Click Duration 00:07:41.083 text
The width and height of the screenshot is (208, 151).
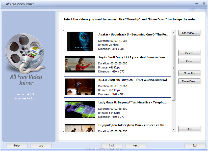[113, 41]
